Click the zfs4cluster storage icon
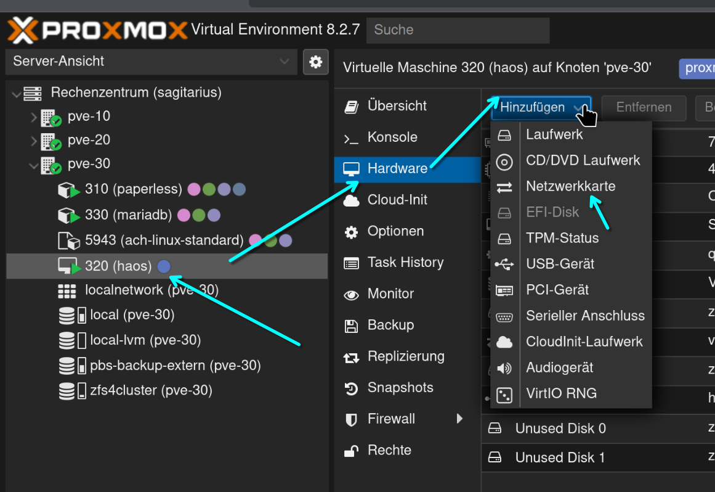This screenshot has width=715, height=492. click(72, 391)
